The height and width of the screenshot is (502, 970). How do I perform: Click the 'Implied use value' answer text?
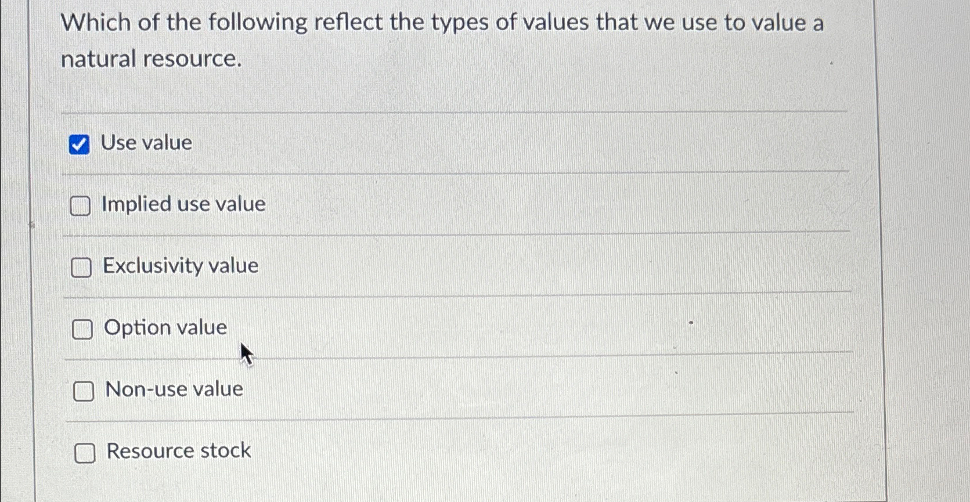tap(183, 204)
